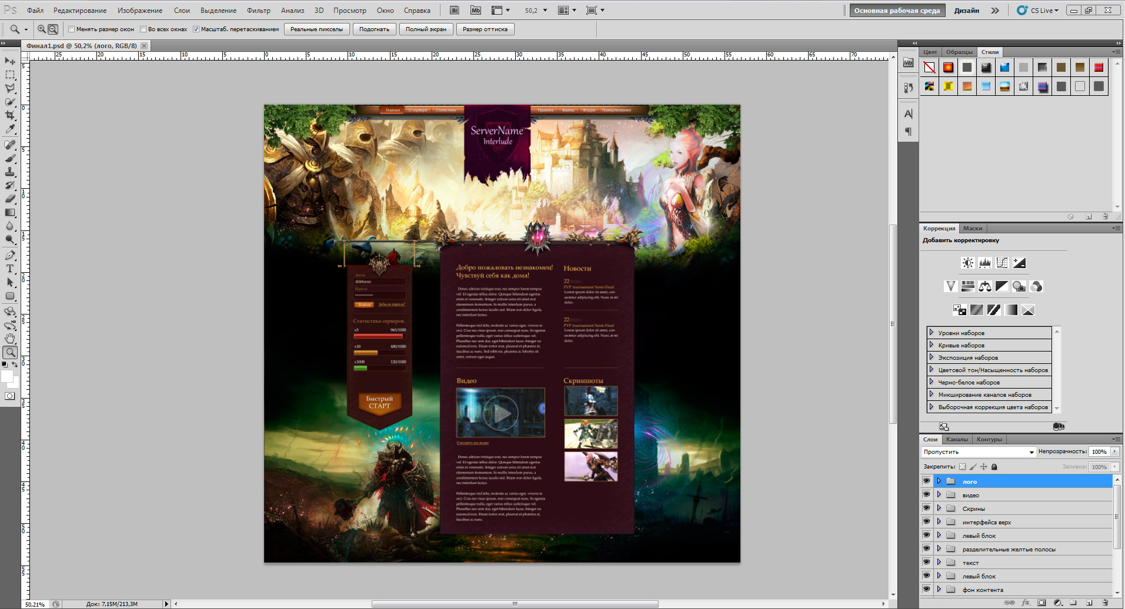The height and width of the screenshot is (609, 1125).
Task: Toggle 'Во всех окнах' checkbox
Action: coord(143,29)
